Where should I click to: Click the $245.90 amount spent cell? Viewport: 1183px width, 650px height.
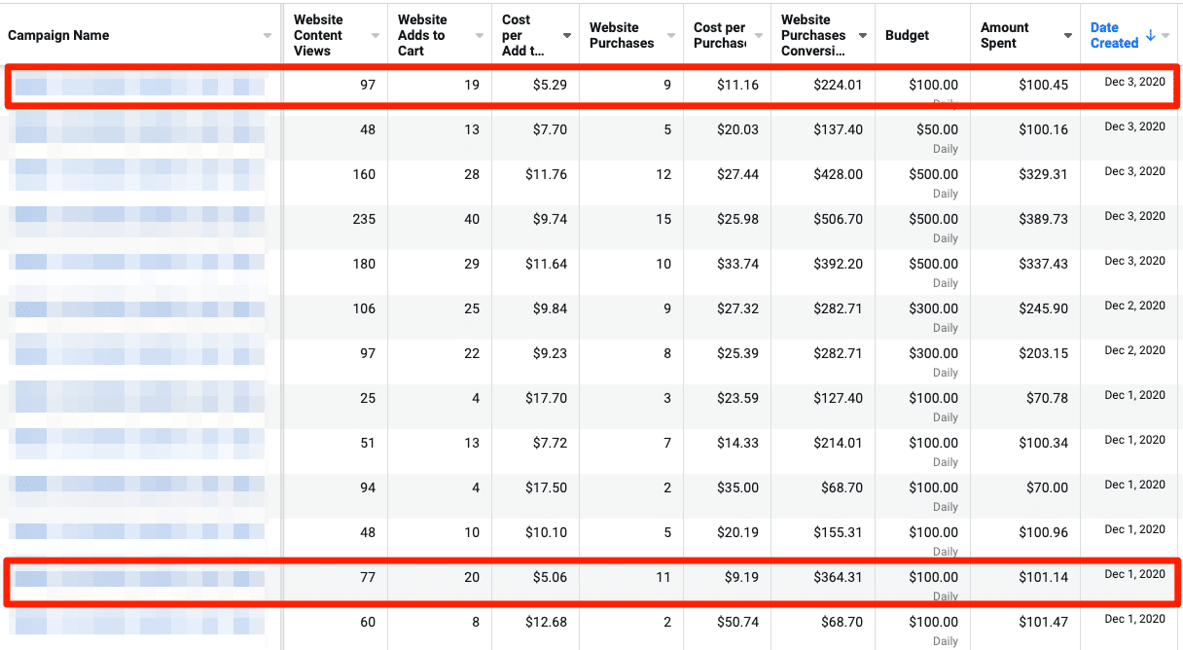pyautogui.click(x=1043, y=309)
